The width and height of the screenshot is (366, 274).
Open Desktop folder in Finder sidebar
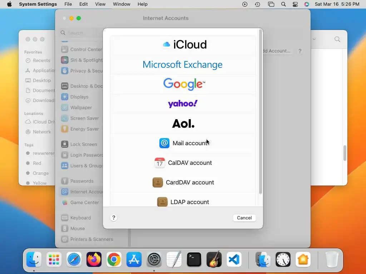39,80
